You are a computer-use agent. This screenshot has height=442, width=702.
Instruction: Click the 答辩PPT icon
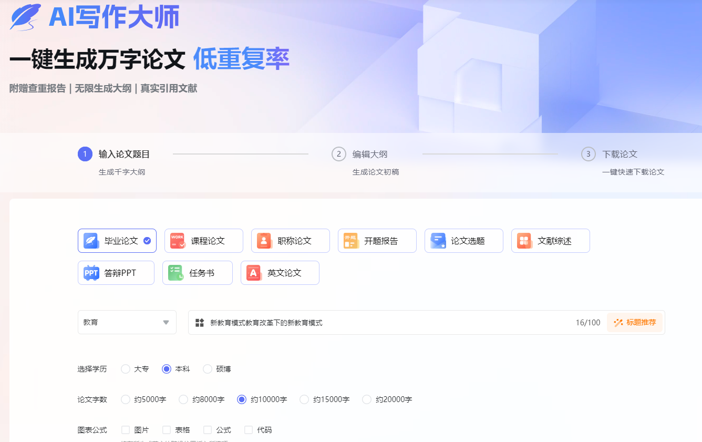[91, 273]
